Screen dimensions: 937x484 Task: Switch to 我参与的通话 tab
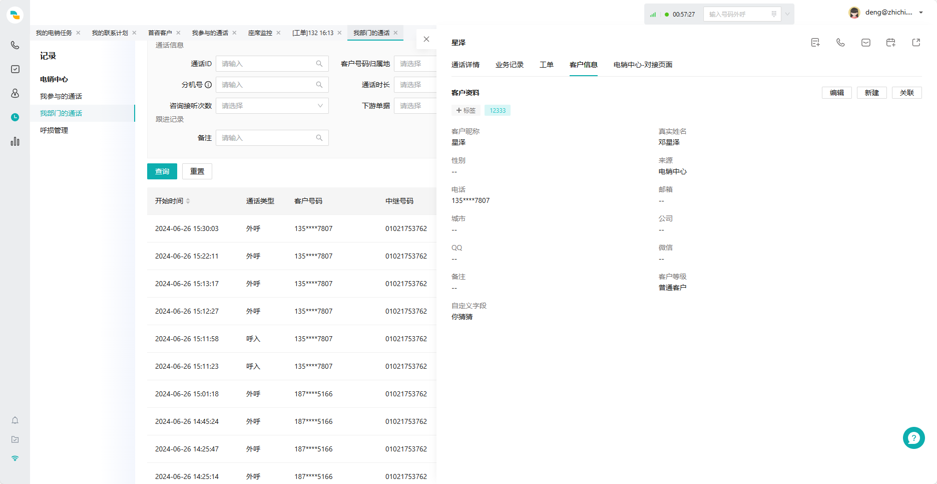(x=210, y=33)
